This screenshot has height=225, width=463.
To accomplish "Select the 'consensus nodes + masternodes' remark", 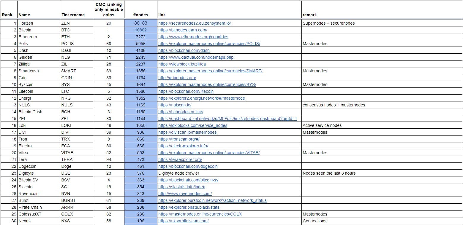I will click(x=382, y=105).
